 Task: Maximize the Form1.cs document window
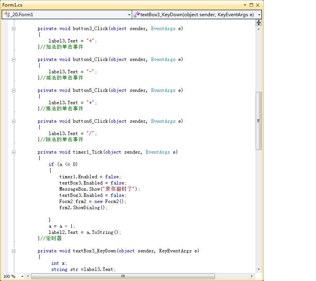(x=251, y=5)
